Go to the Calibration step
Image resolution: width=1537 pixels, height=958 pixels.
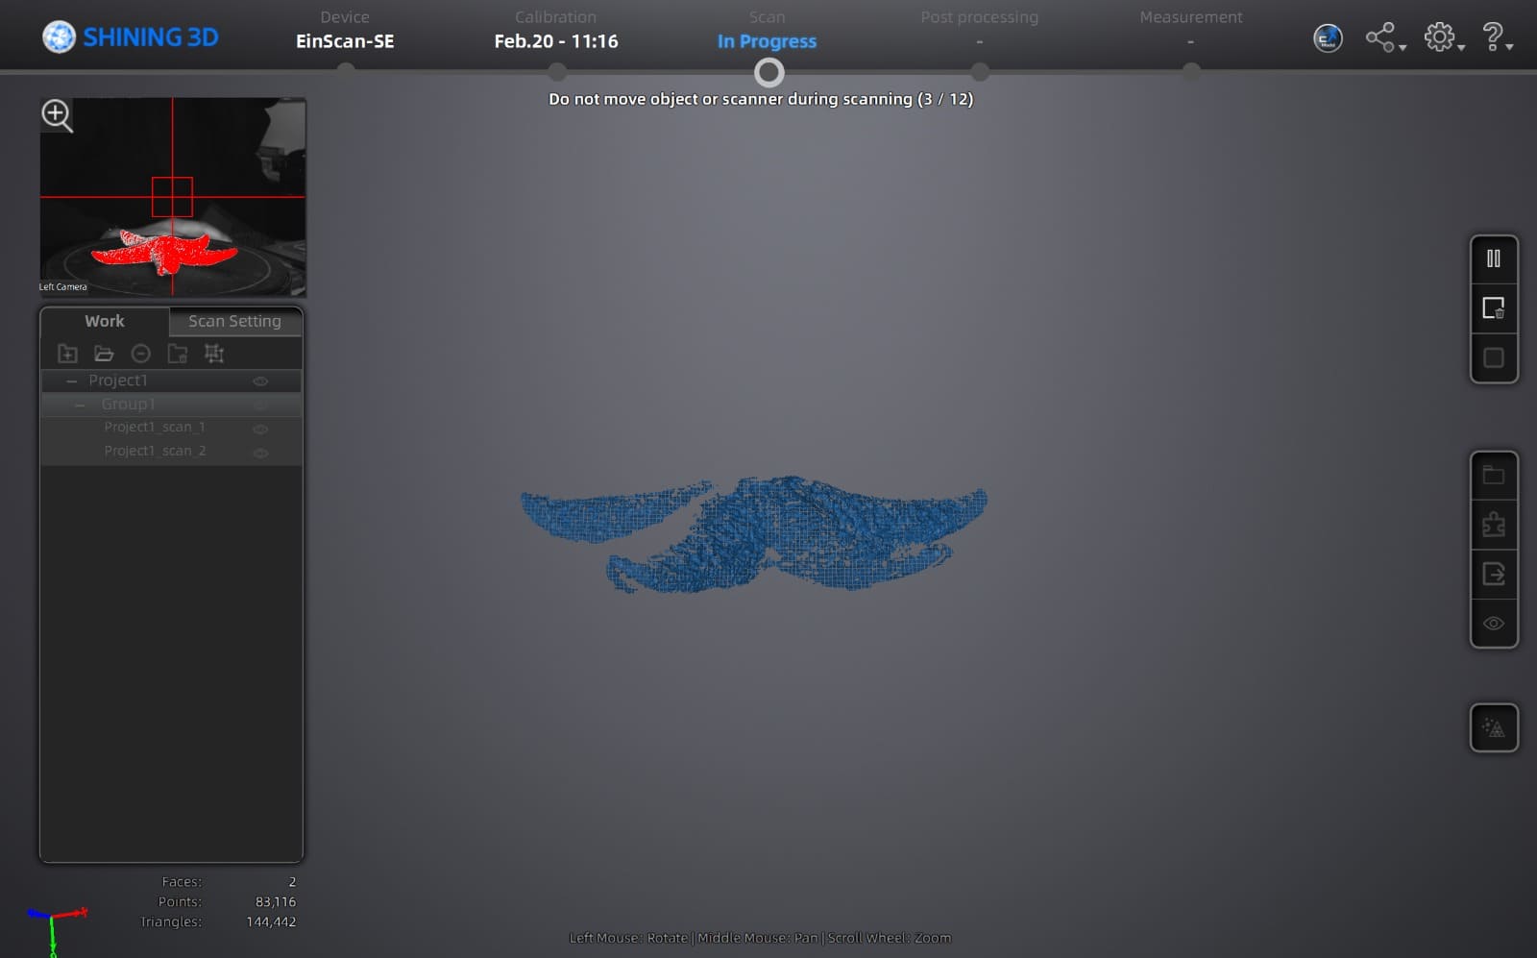pos(556,30)
